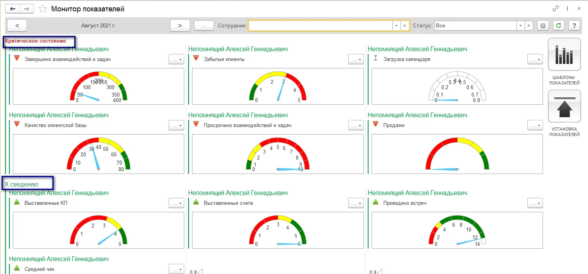
Task: Click the Качество клиентской базы gauge
Action: (x=99, y=154)
